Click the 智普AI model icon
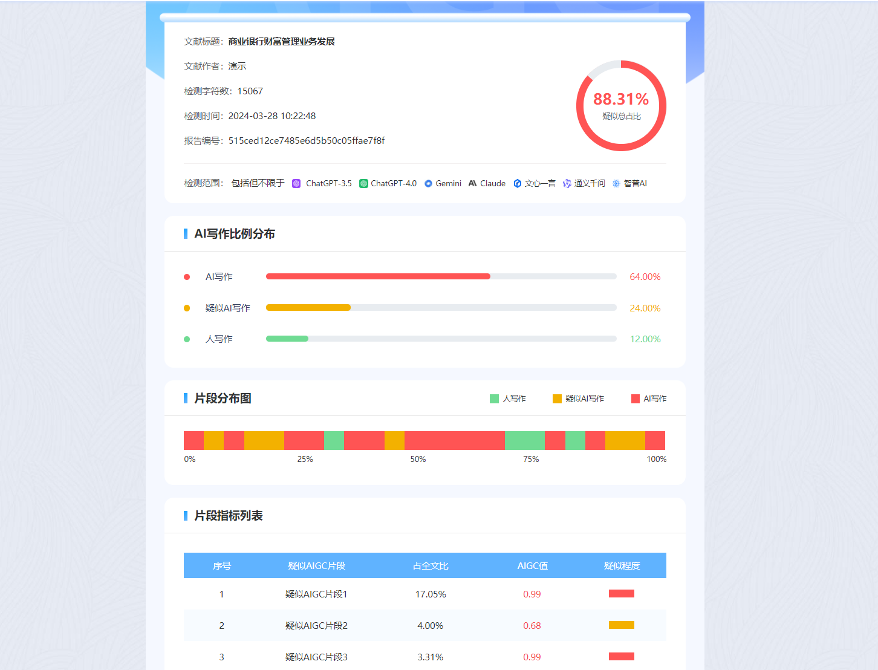The image size is (878, 670). (616, 183)
